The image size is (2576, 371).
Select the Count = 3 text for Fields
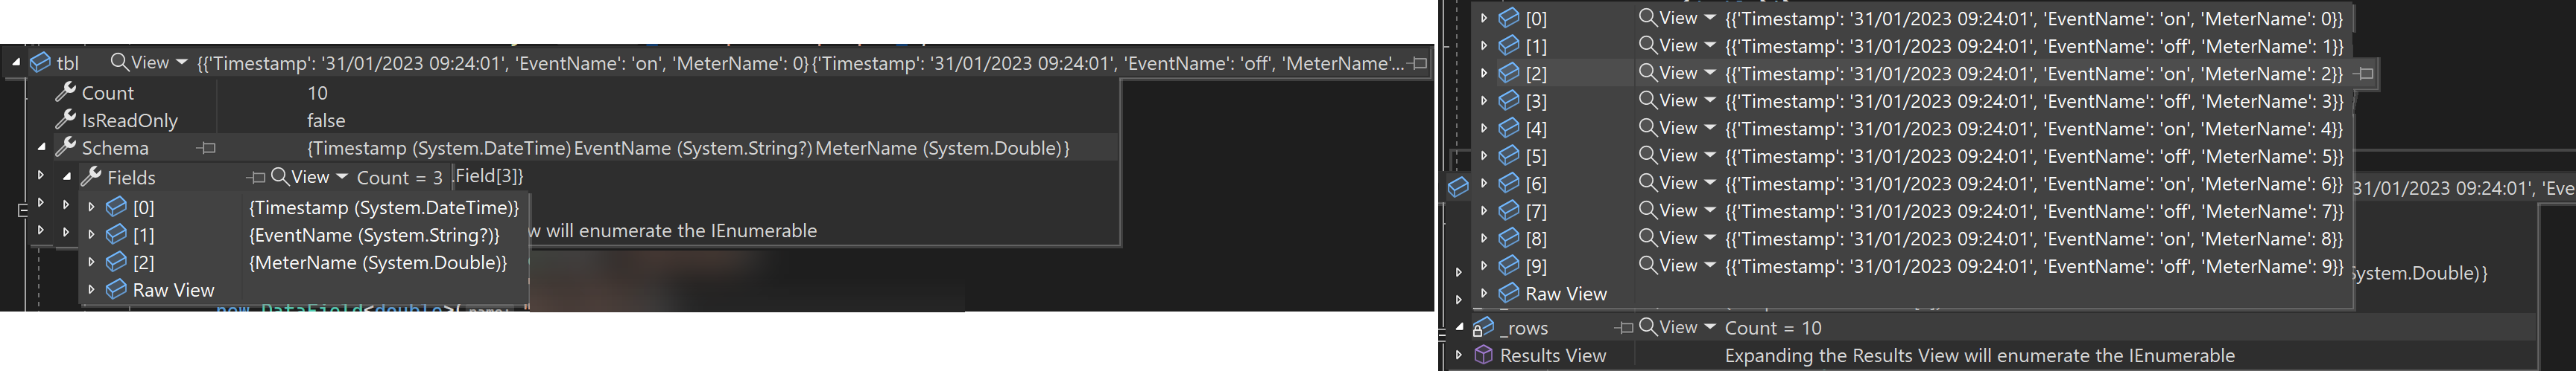coord(399,178)
